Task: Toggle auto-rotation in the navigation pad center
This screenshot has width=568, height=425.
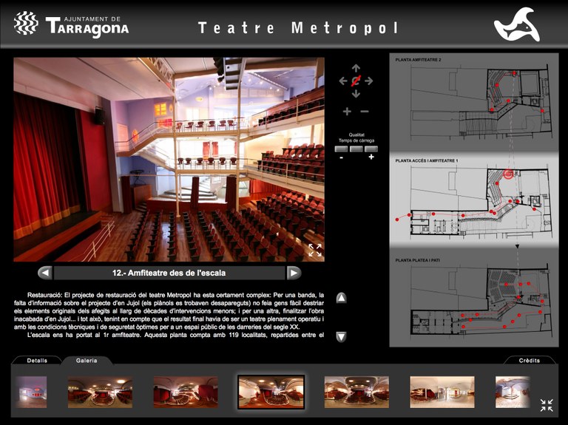Action: pos(356,81)
